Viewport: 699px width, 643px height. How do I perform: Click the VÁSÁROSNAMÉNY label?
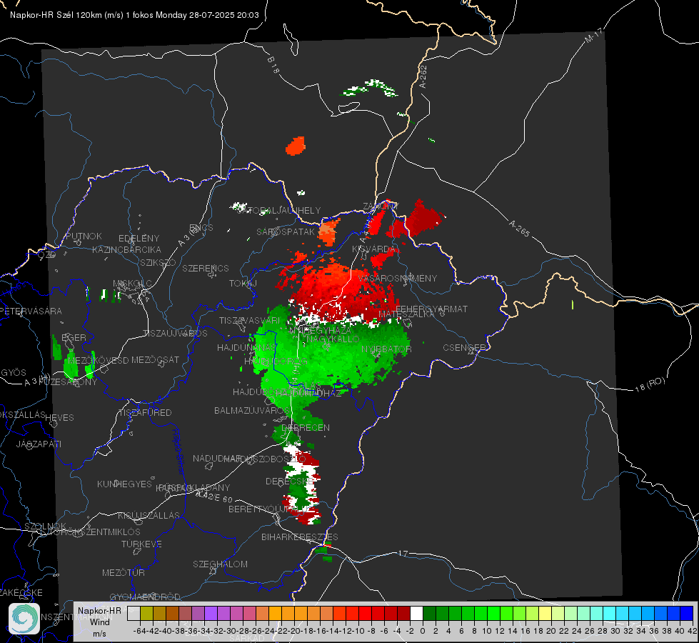[397, 278]
